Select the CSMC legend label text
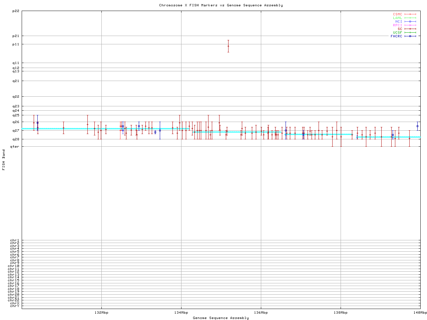This screenshot has width=427, height=320. coord(397,14)
